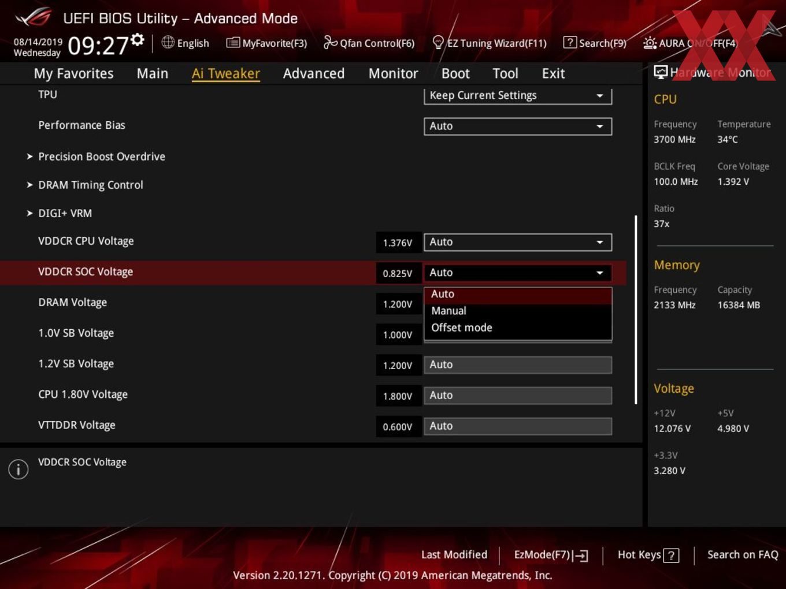The height and width of the screenshot is (589, 786).
Task: Click the 1.376V CPU voltage value
Action: coord(398,243)
